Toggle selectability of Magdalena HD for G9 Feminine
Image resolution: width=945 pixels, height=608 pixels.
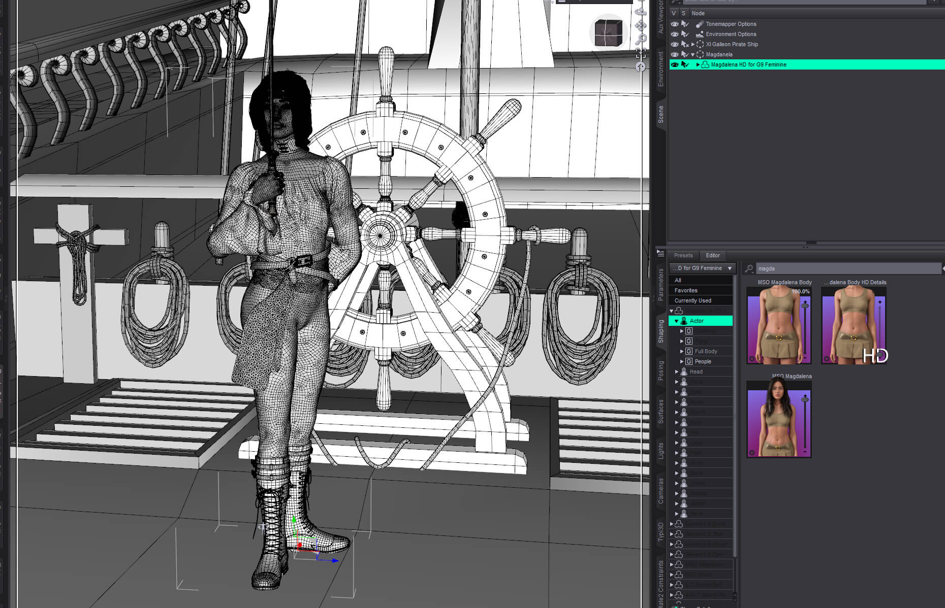(685, 64)
